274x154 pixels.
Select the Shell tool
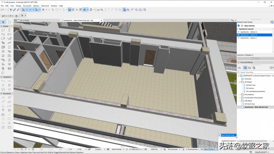[x=9, y=38]
